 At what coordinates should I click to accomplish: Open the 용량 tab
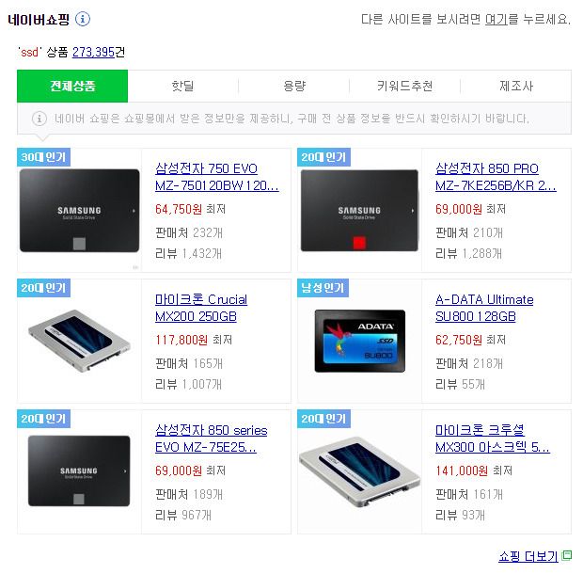point(293,86)
